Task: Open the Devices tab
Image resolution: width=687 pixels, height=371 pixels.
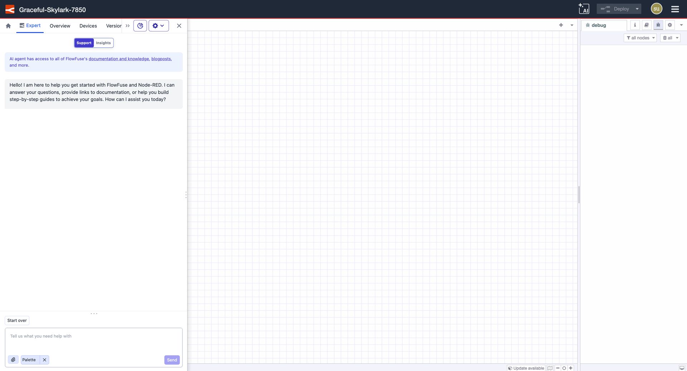Action: (x=88, y=26)
